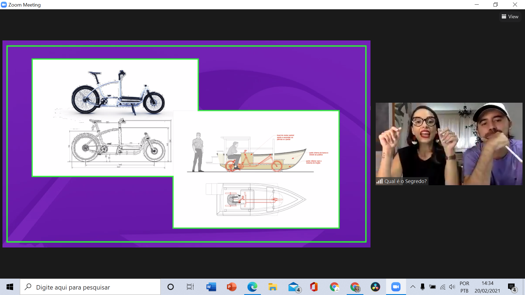Open Cortana from the taskbar
The width and height of the screenshot is (525, 295).
point(171,287)
